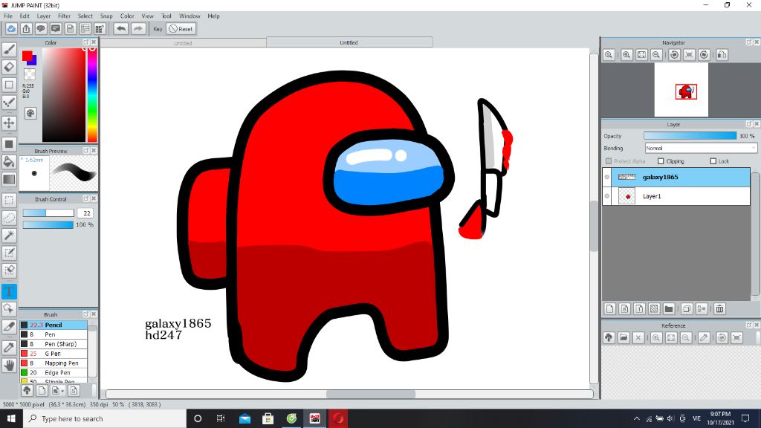Select the Mapping Pen brush
The image size is (761, 428).
tap(54, 363)
